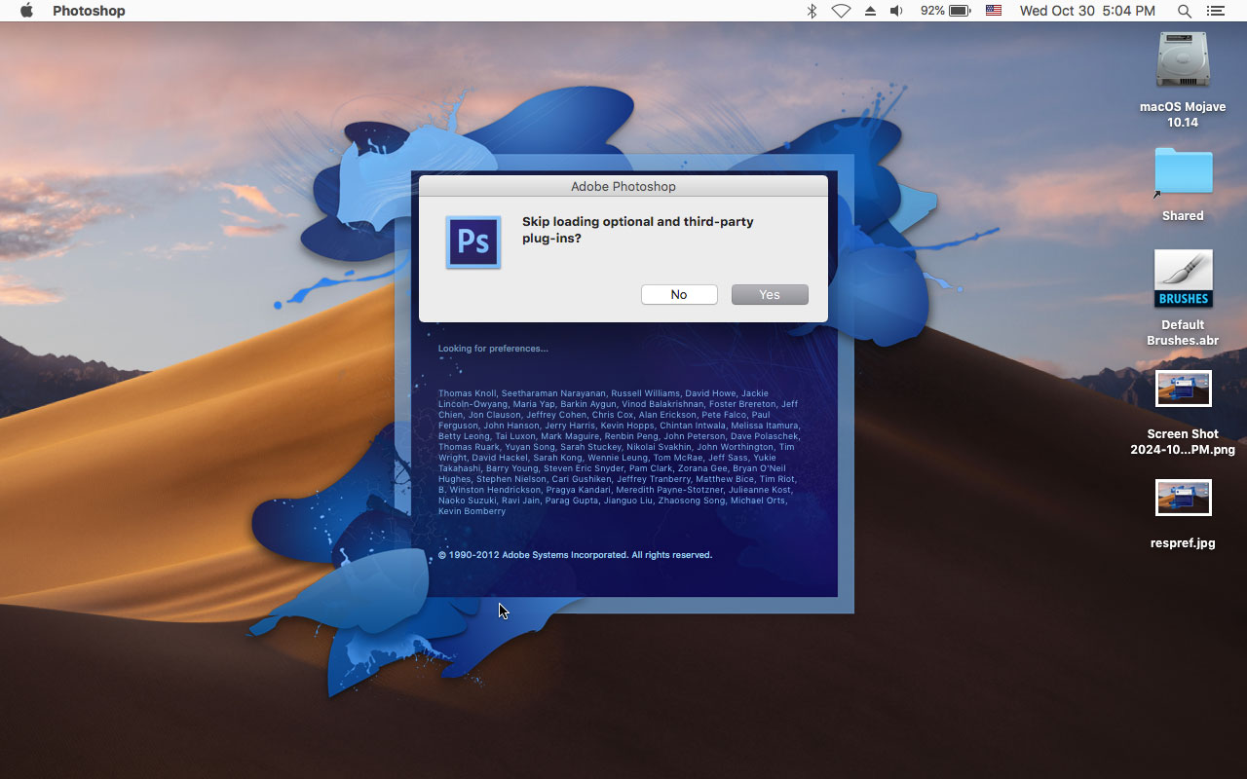Click the Adobe Photoshop dialog title bar
The height and width of the screenshot is (779, 1247).
(x=623, y=186)
